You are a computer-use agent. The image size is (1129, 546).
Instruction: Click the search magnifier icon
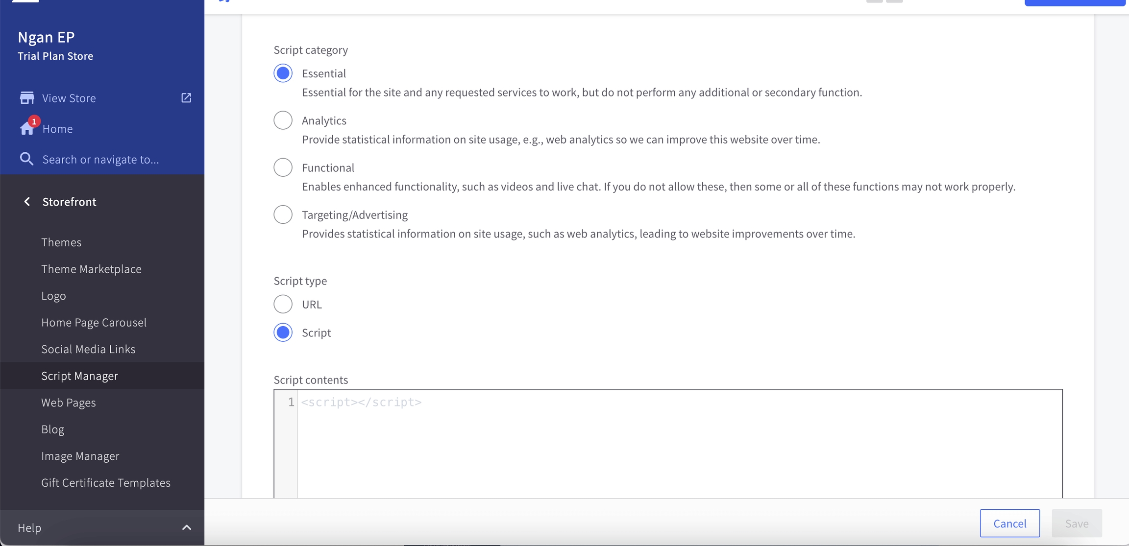26,159
